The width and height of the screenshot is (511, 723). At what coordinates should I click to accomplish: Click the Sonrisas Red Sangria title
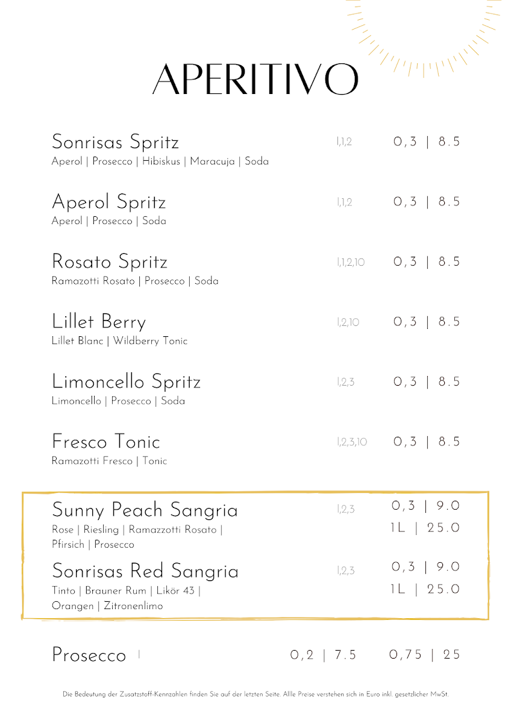pos(145,571)
